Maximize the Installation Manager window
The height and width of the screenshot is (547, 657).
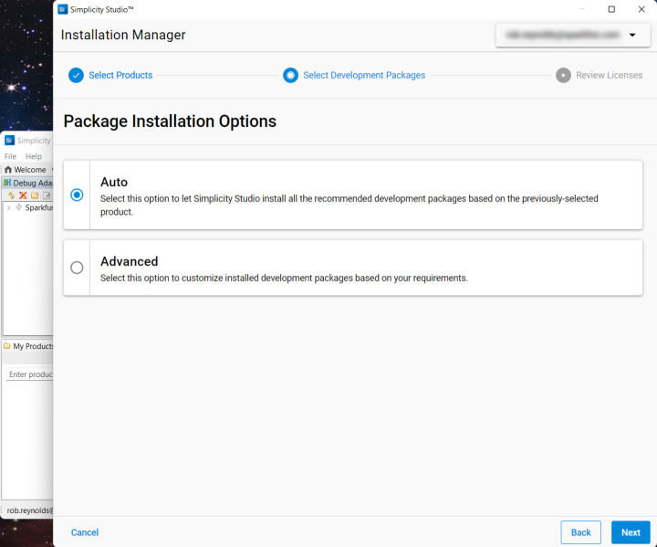pos(611,9)
